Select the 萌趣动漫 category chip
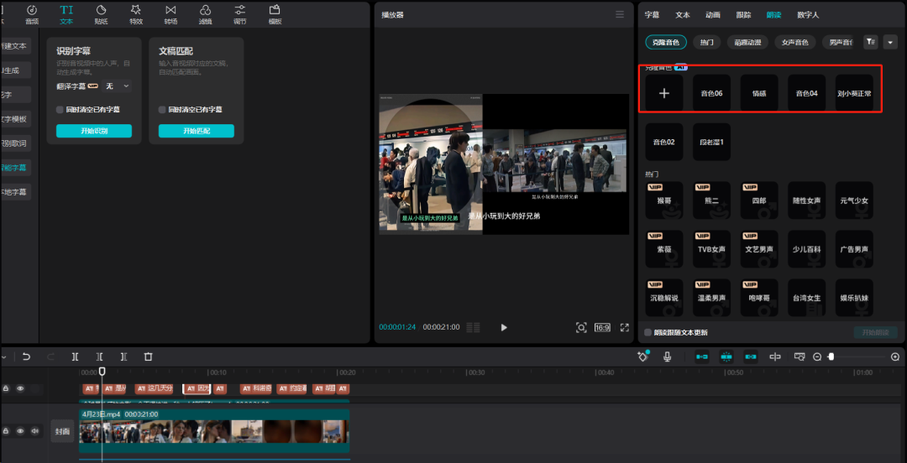 coord(748,42)
